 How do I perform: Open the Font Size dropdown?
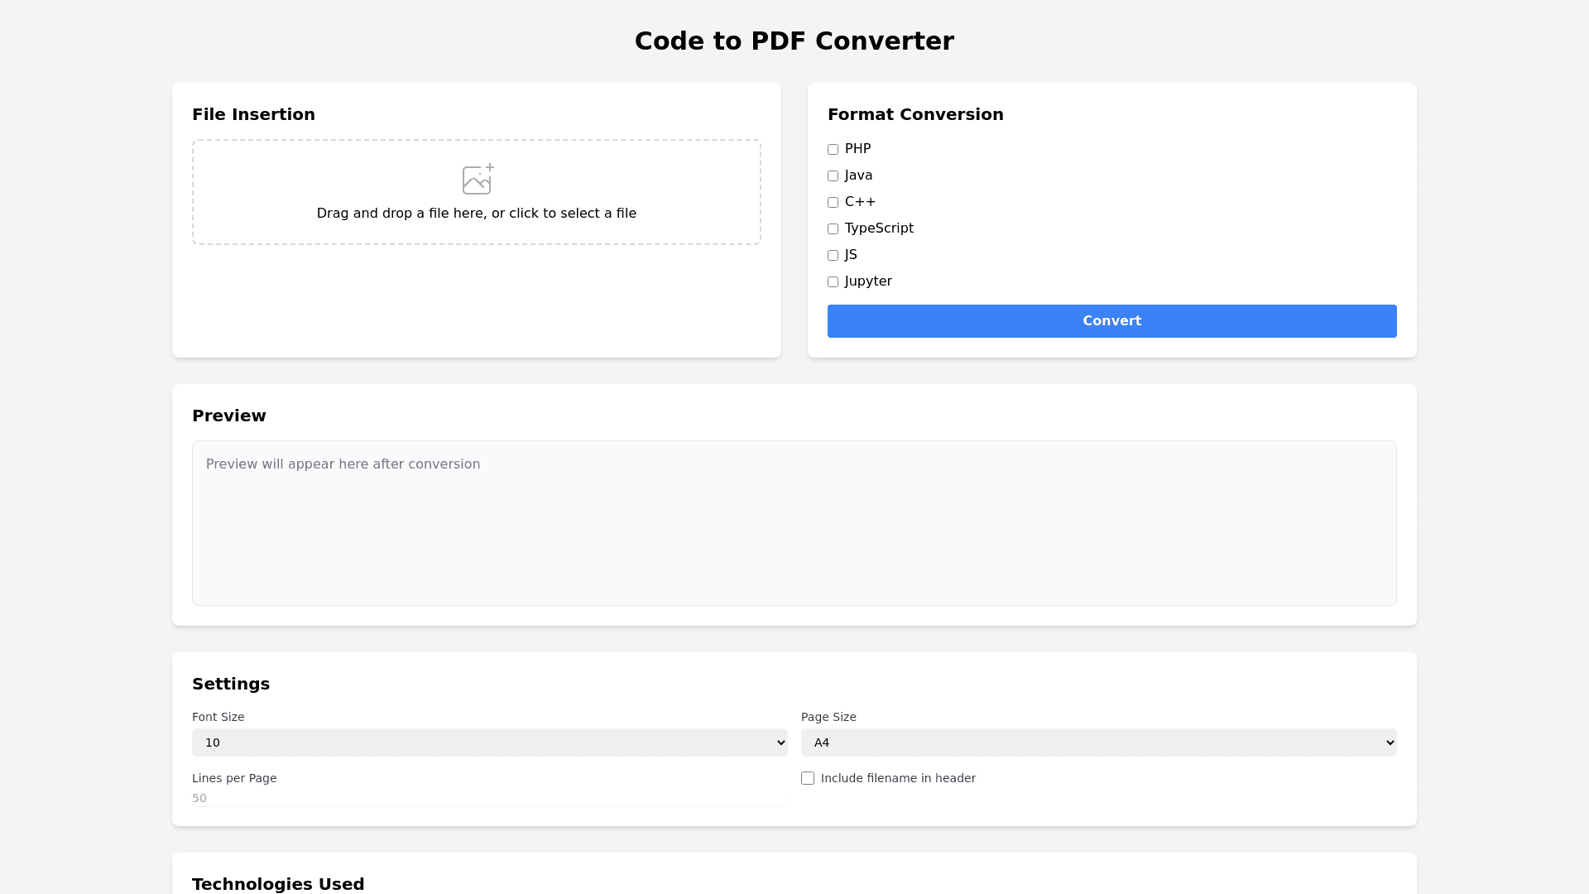(488, 743)
